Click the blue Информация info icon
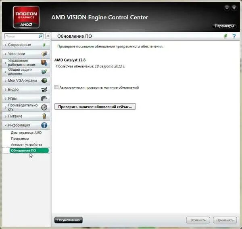Image resolution: width=242 pixels, height=229 pixels. (44, 125)
